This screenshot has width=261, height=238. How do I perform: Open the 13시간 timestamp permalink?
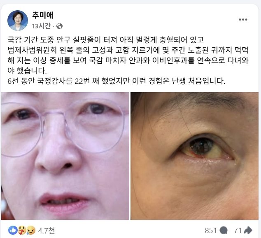tap(41, 26)
